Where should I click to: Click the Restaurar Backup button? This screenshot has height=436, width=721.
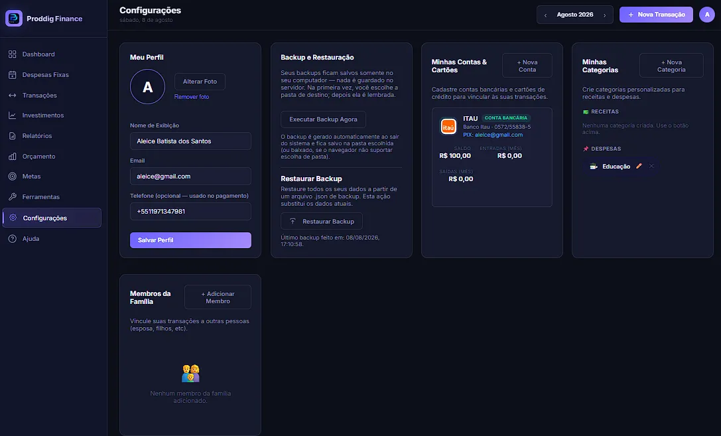322,221
